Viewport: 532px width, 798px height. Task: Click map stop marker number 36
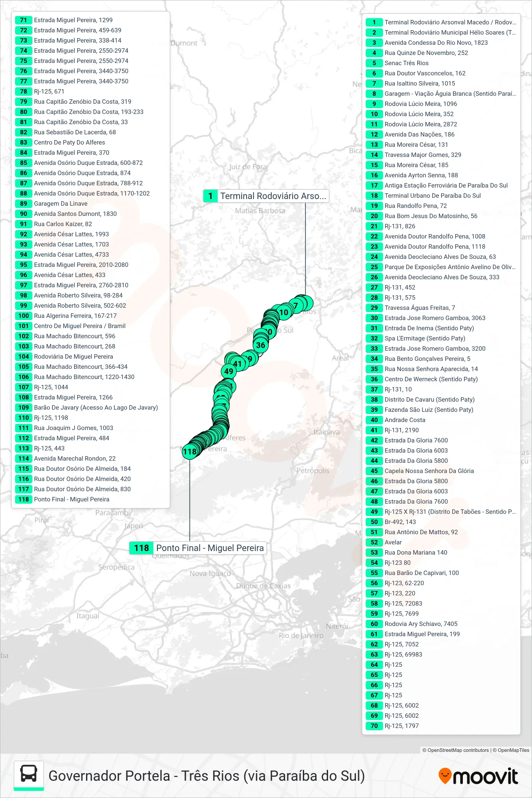point(261,345)
